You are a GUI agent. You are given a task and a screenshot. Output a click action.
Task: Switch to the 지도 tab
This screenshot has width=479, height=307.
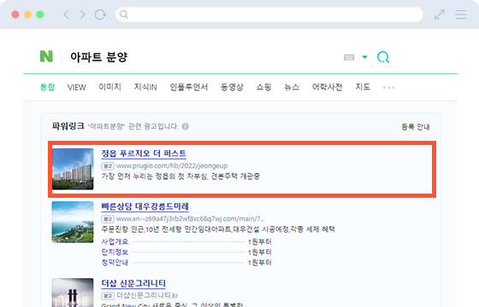363,87
